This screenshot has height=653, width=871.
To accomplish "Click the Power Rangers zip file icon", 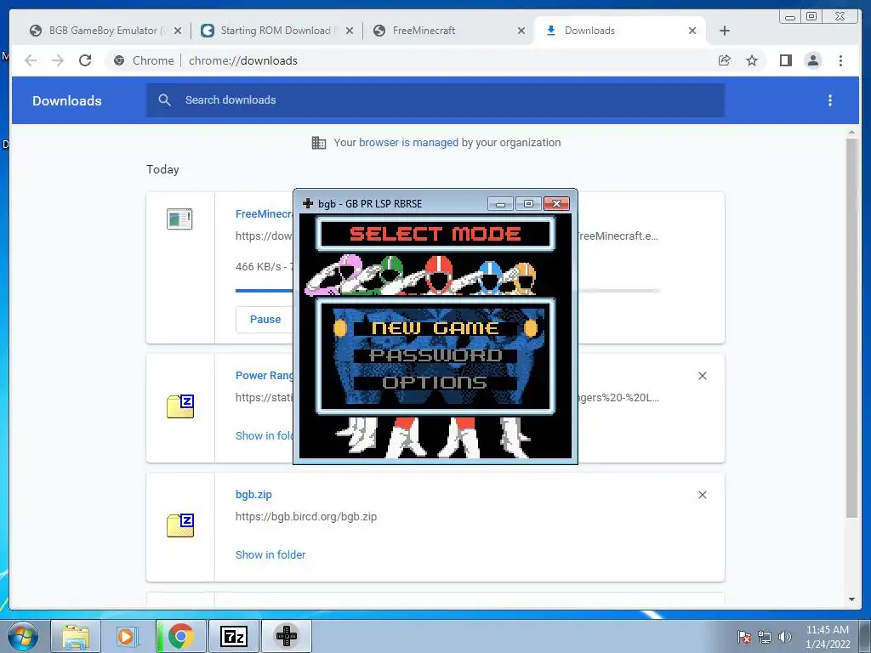I will click(x=180, y=406).
